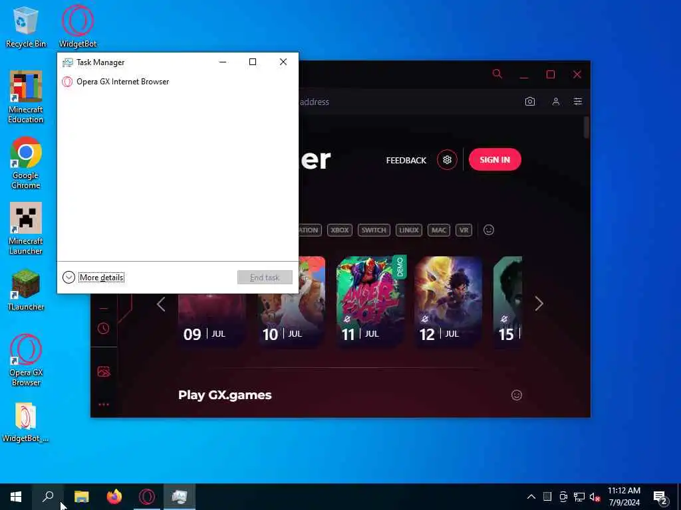Open the three-dots sidebar setup menu
This screenshot has width=681, height=510.
click(103, 404)
